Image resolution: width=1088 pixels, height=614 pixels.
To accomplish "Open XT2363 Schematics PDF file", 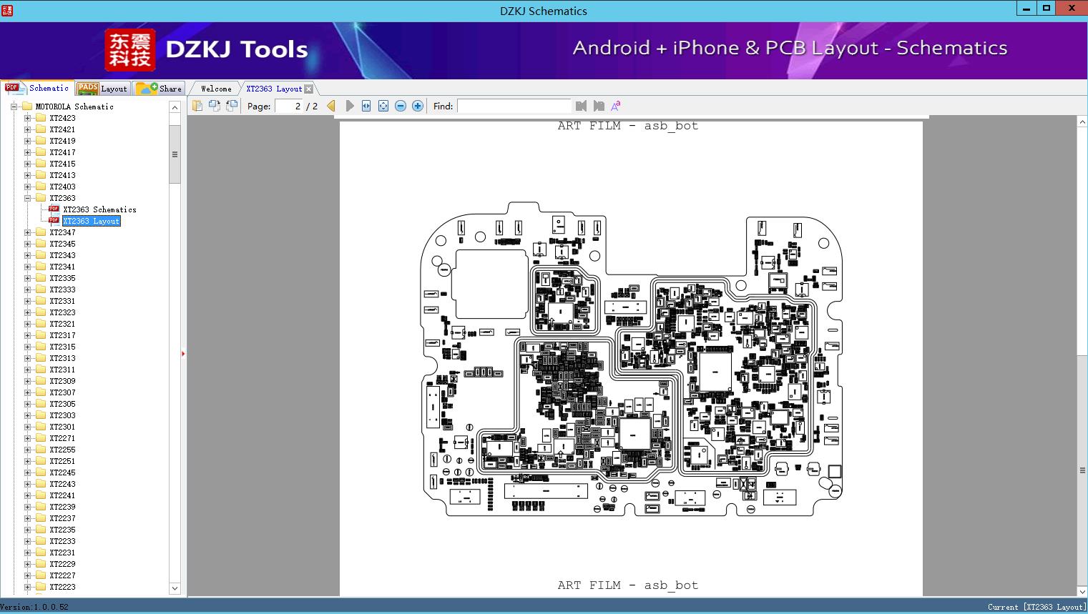I will tap(99, 209).
